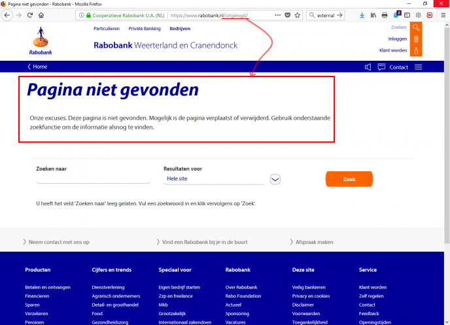Image resolution: width=450 pixels, height=325 pixels.
Task: Open footer link Sparen
Action: 32,305
